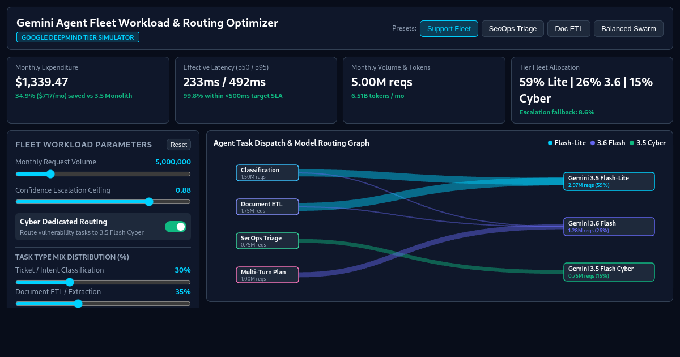This screenshot has height=357, width=680.
Task: Click the 30% classification mix value
Action: (183, 270)
